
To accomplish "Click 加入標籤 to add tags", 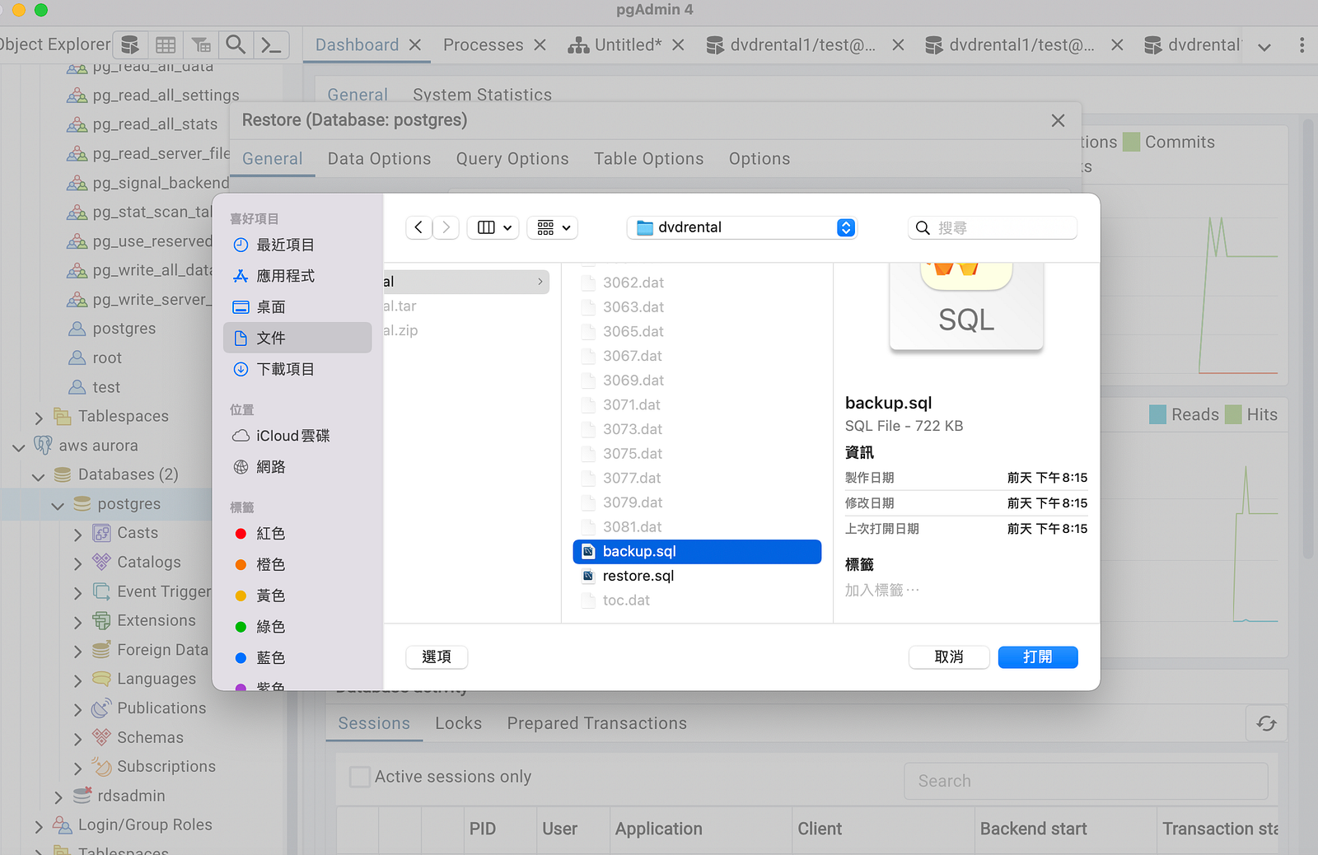I will [882, 590].
